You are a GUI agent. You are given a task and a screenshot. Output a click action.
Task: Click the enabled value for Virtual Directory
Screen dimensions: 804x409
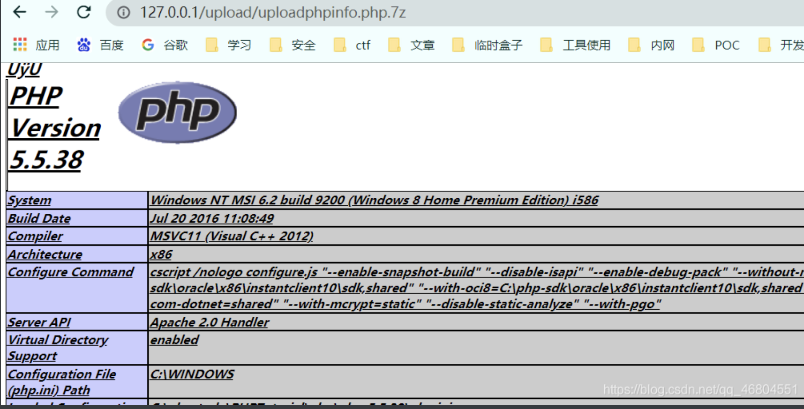(174, 340)
